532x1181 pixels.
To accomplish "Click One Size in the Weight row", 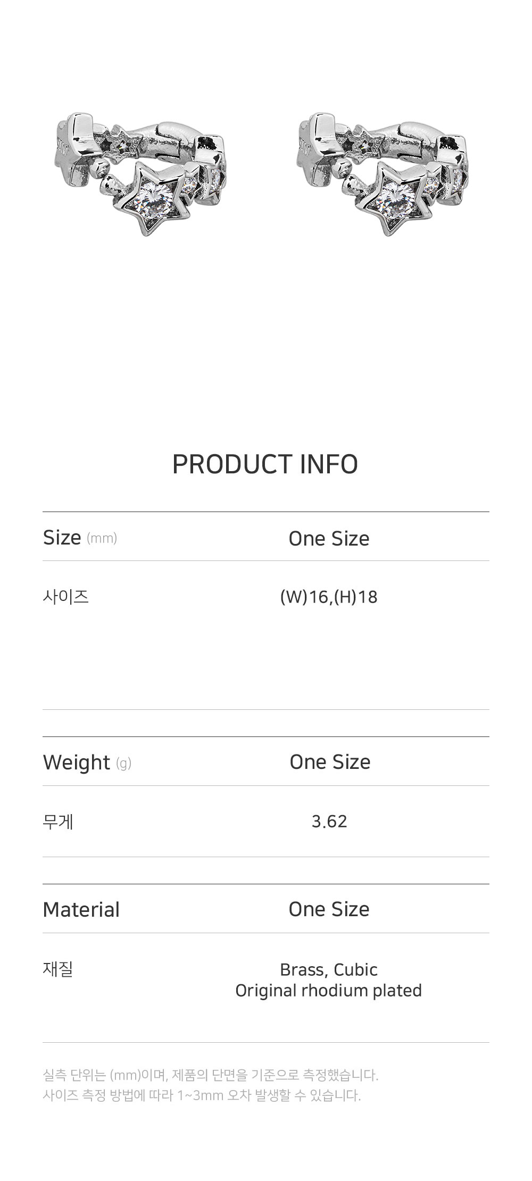I will (x=330, y=762).
